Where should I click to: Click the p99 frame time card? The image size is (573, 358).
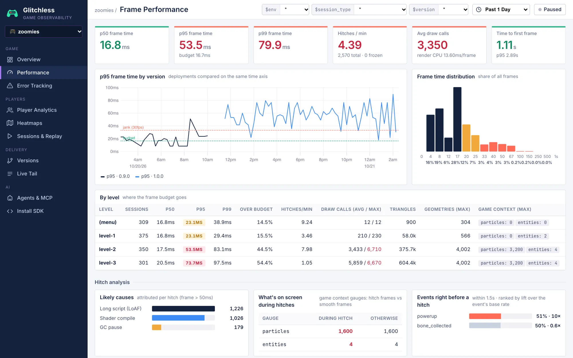[291, 45]
